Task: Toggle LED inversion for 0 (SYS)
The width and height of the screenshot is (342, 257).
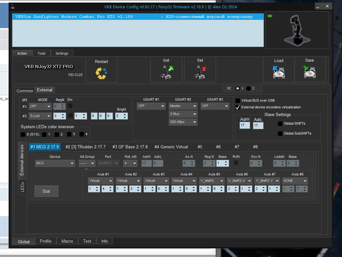Action: pyautogui.click(x=23, y=134)
